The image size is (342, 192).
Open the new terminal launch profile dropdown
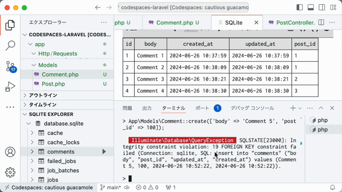pyautogui.click(x=300, y=108)
